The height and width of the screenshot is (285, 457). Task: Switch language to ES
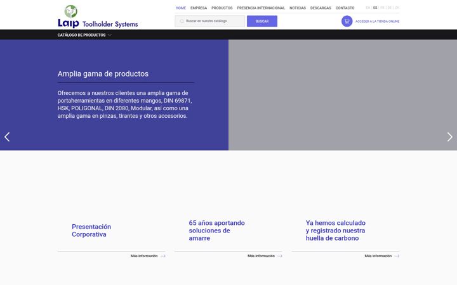375,8
